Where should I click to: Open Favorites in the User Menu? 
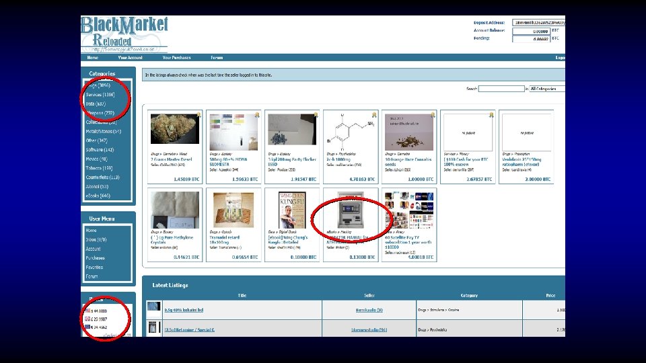coord(94,267)
